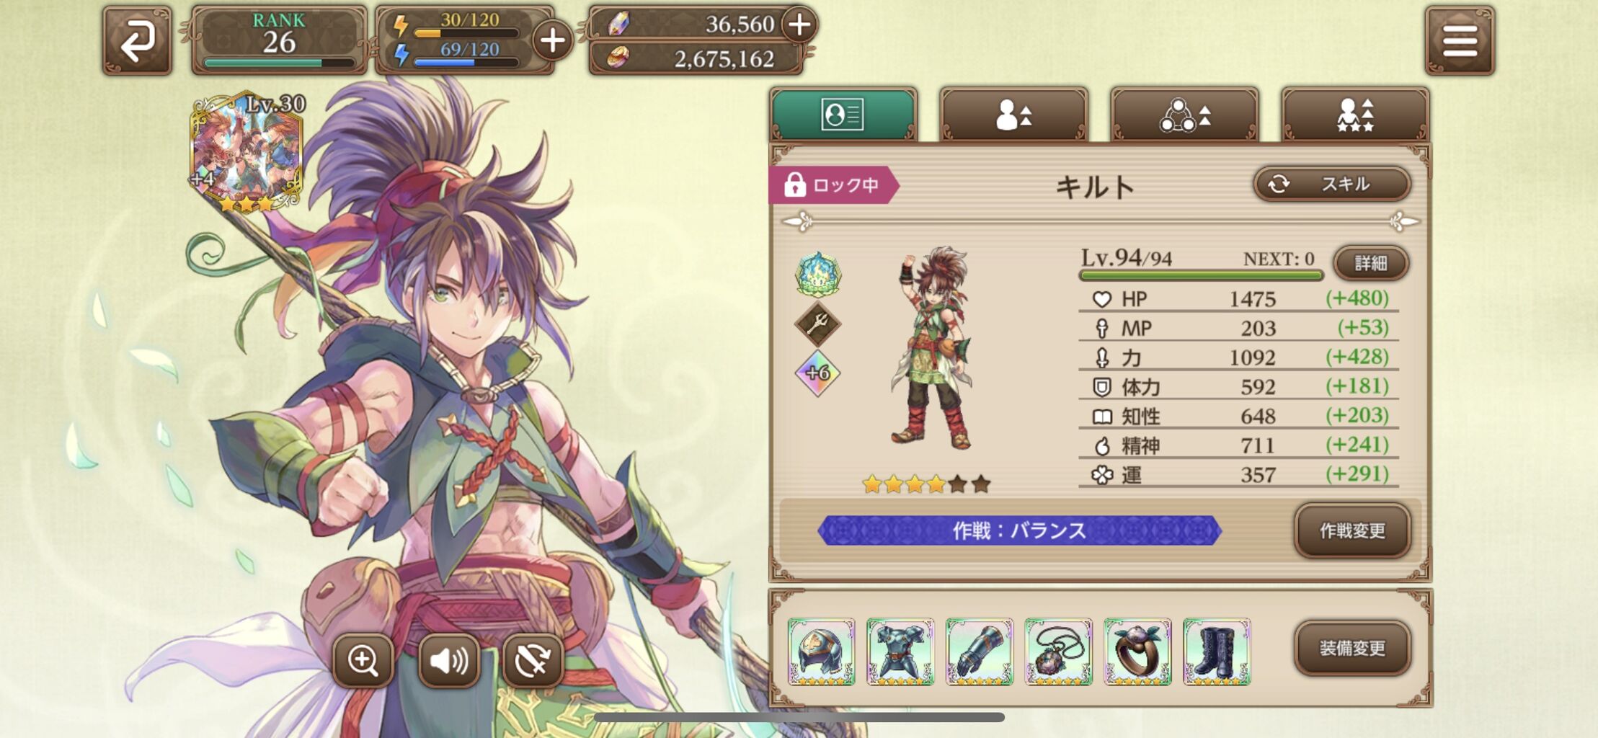1598x738 pixels.
Task: Change tactics with 作戦変更 button
Action: point(1352,531)
